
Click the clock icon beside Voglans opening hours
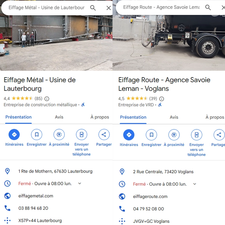tap(122, 184)
